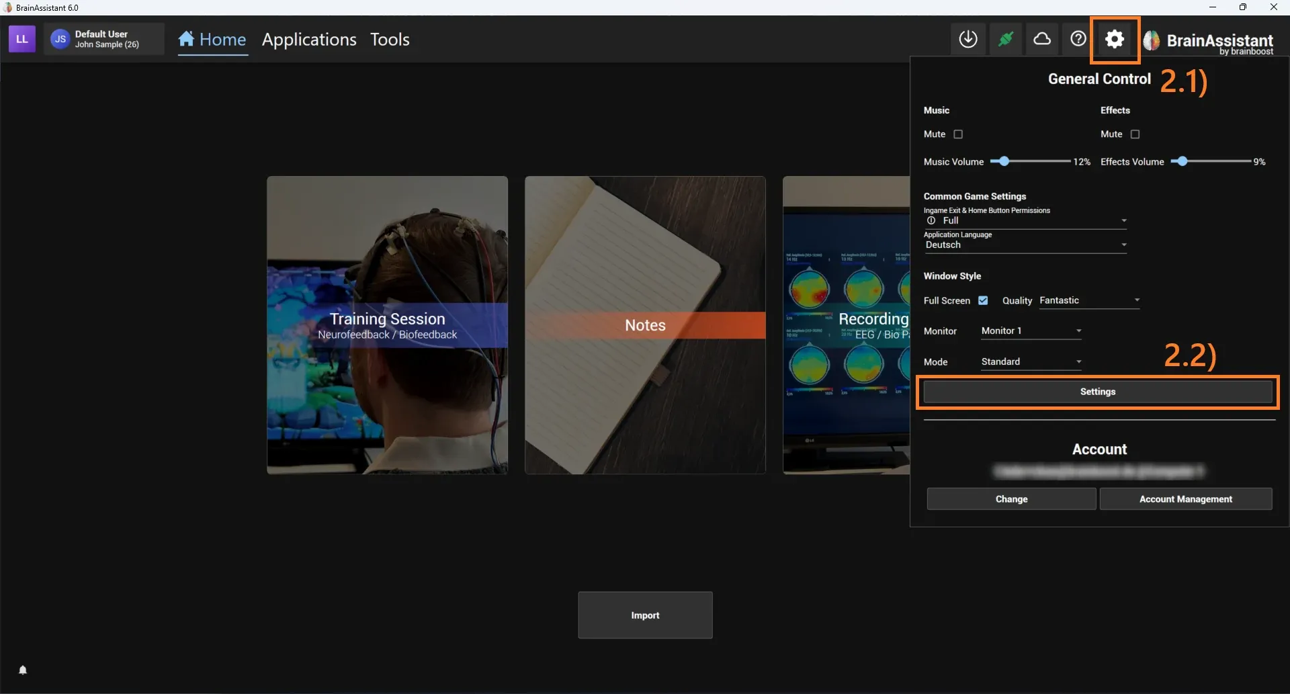Open Account Management

coord(1186,499)
